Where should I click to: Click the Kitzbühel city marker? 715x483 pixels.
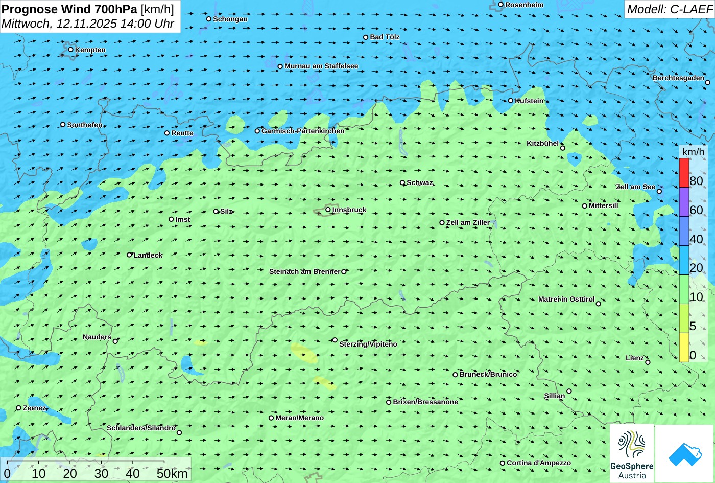563,148
